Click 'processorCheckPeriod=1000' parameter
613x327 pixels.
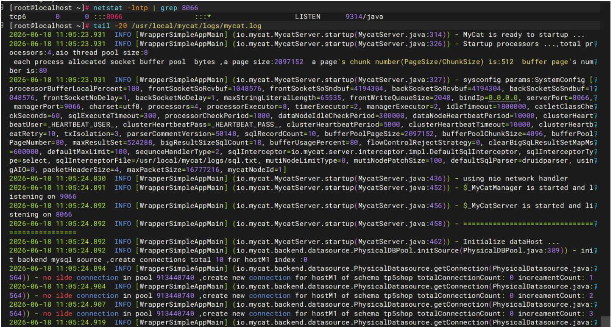pos(217,116)
